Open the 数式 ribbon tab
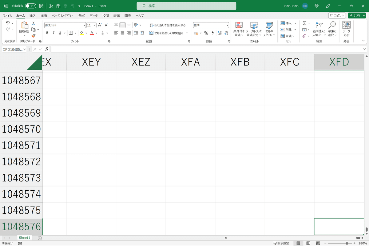 81,16
